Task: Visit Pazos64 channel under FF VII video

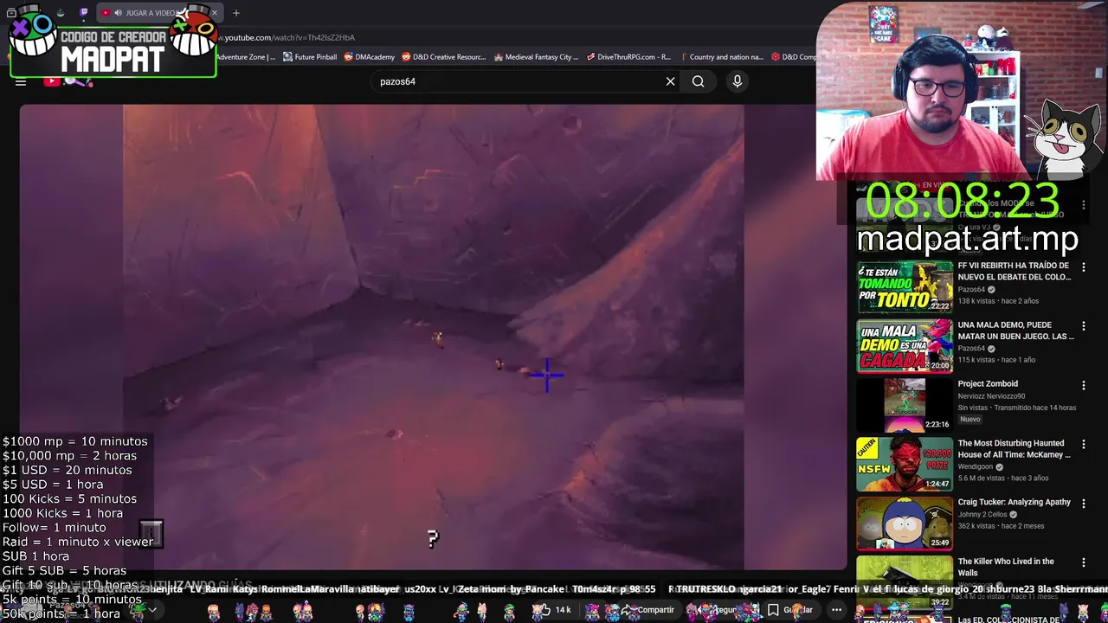Action: pos(971,290)
